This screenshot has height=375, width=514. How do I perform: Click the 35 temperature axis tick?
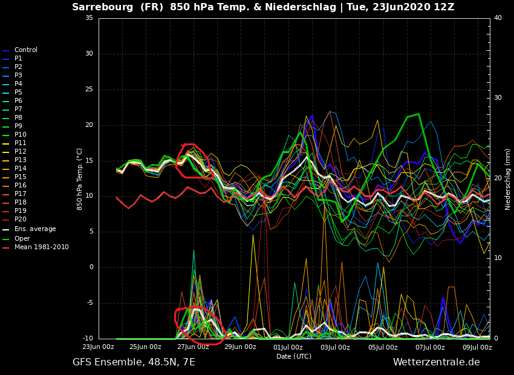tap(89, 18)
